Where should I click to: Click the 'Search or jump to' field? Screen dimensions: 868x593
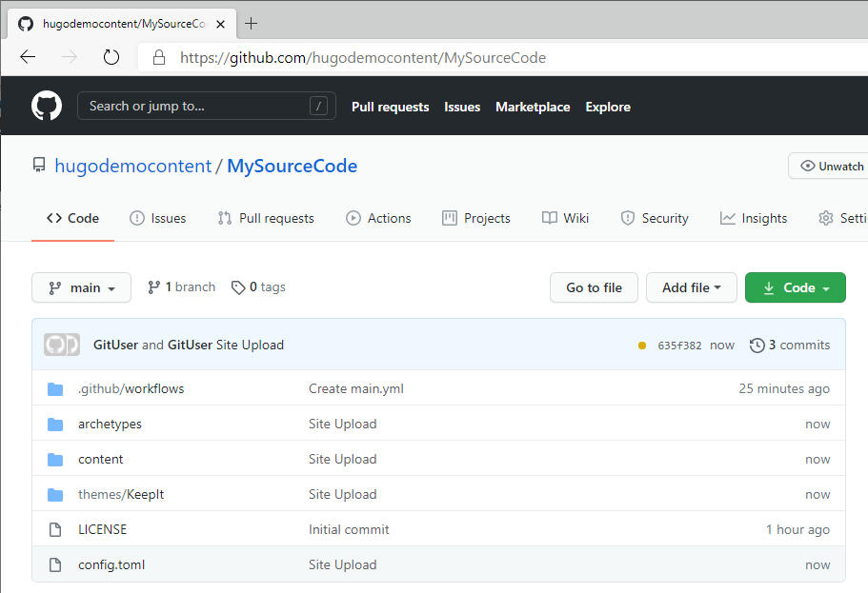point(206,106)
